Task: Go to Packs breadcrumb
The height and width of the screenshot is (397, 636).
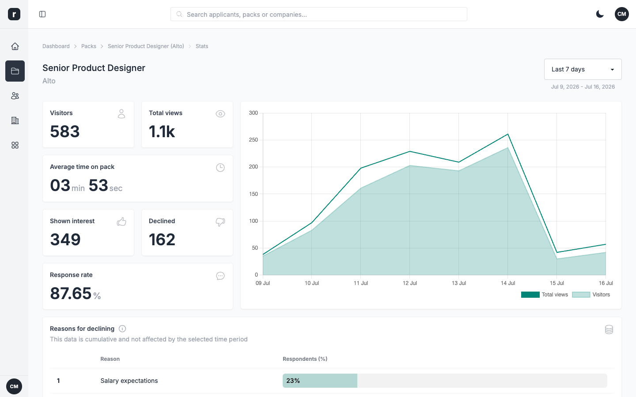Action: click(x=89, y=46)
